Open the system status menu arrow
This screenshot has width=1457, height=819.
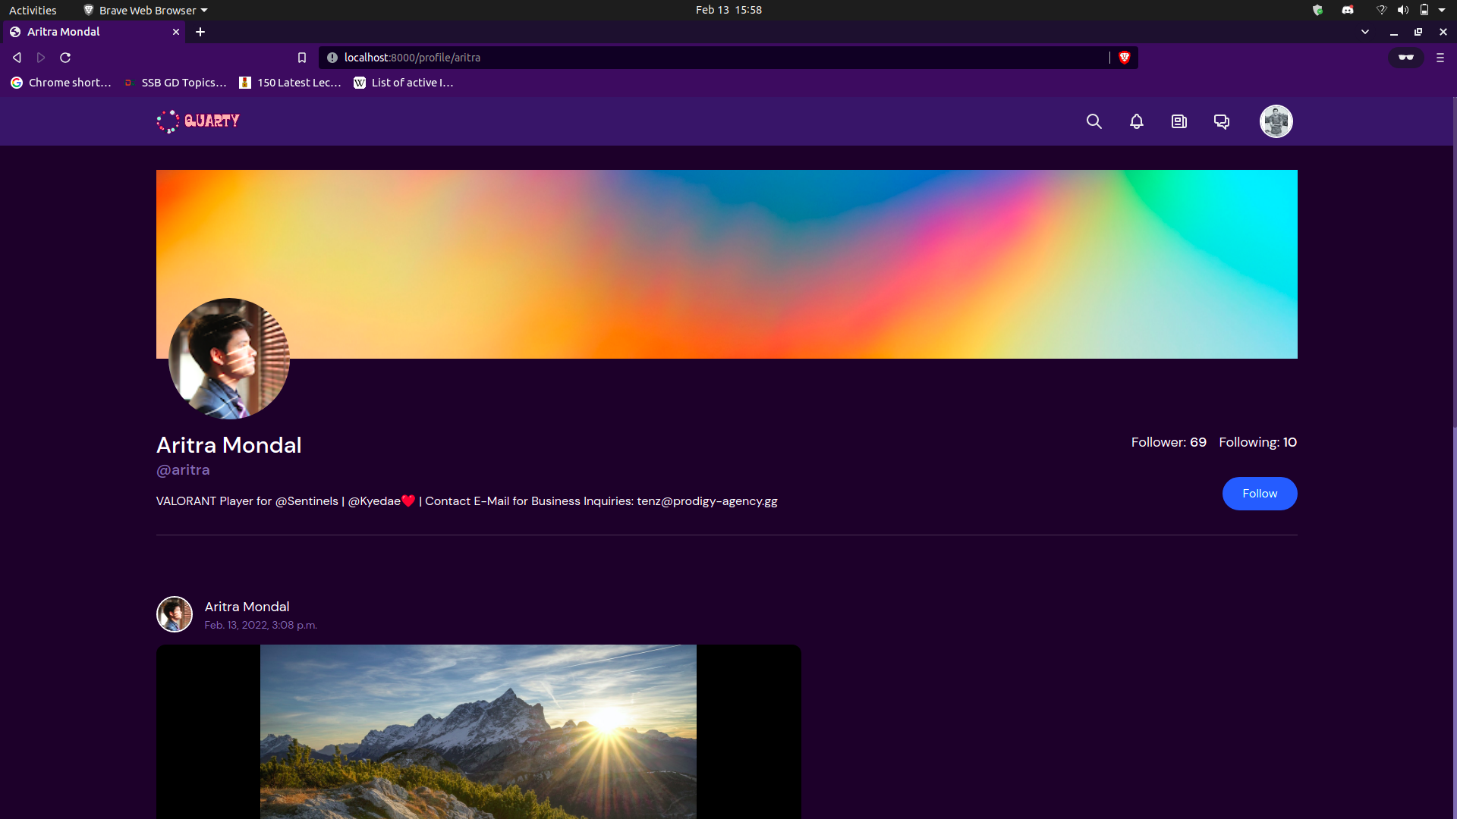(1442, 10)
